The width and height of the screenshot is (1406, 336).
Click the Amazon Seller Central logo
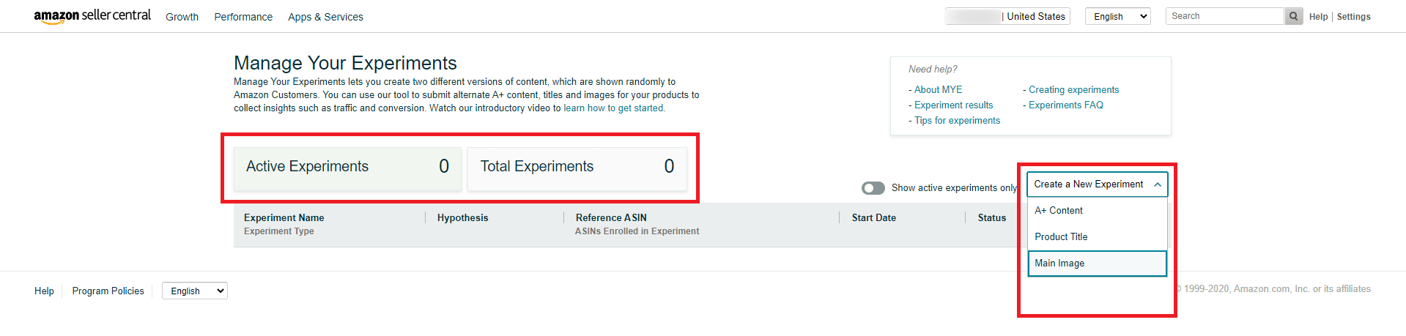pos(92,16)
